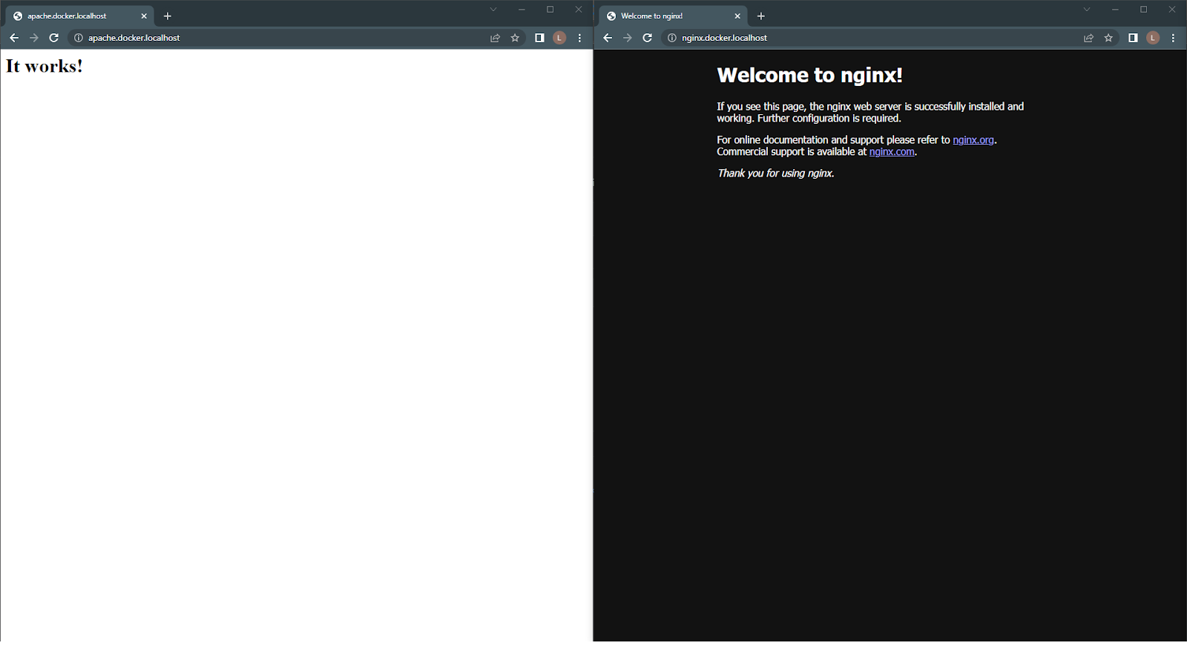The image size is (1187, 660).
Task: Go forward in the nginx window
Action: (628, 38)
